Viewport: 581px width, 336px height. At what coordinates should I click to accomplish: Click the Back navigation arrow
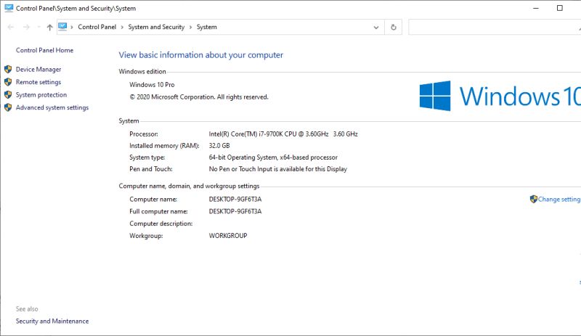[11, 27]
